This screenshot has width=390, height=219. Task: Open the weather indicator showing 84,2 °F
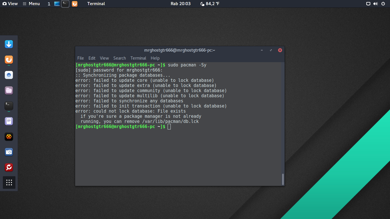tap(210, 4)
